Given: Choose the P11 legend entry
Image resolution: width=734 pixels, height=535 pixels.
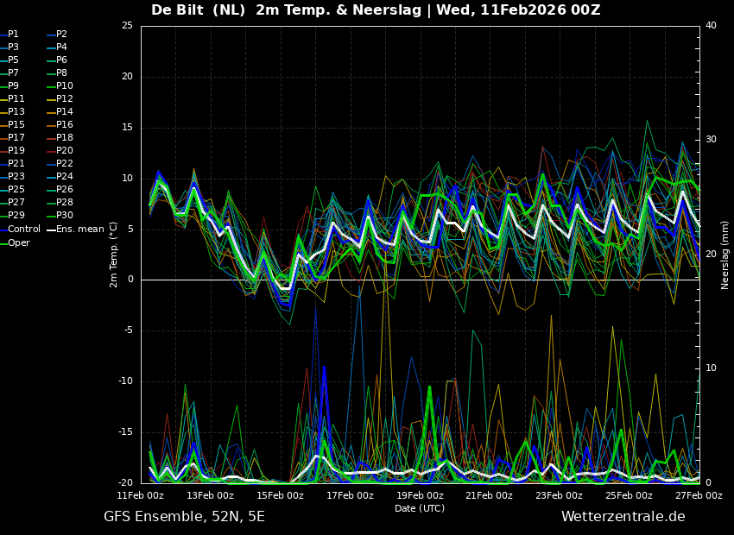Looking at the screenshot, I should click(x=16, y=99).
